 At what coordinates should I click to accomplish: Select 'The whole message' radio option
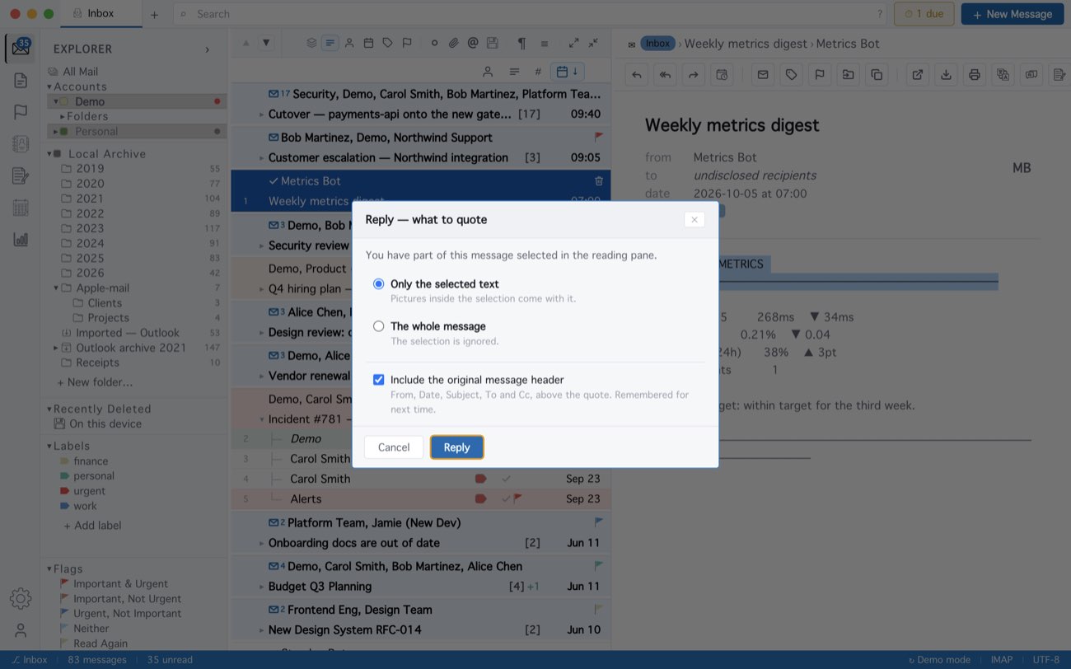point(378,326)
